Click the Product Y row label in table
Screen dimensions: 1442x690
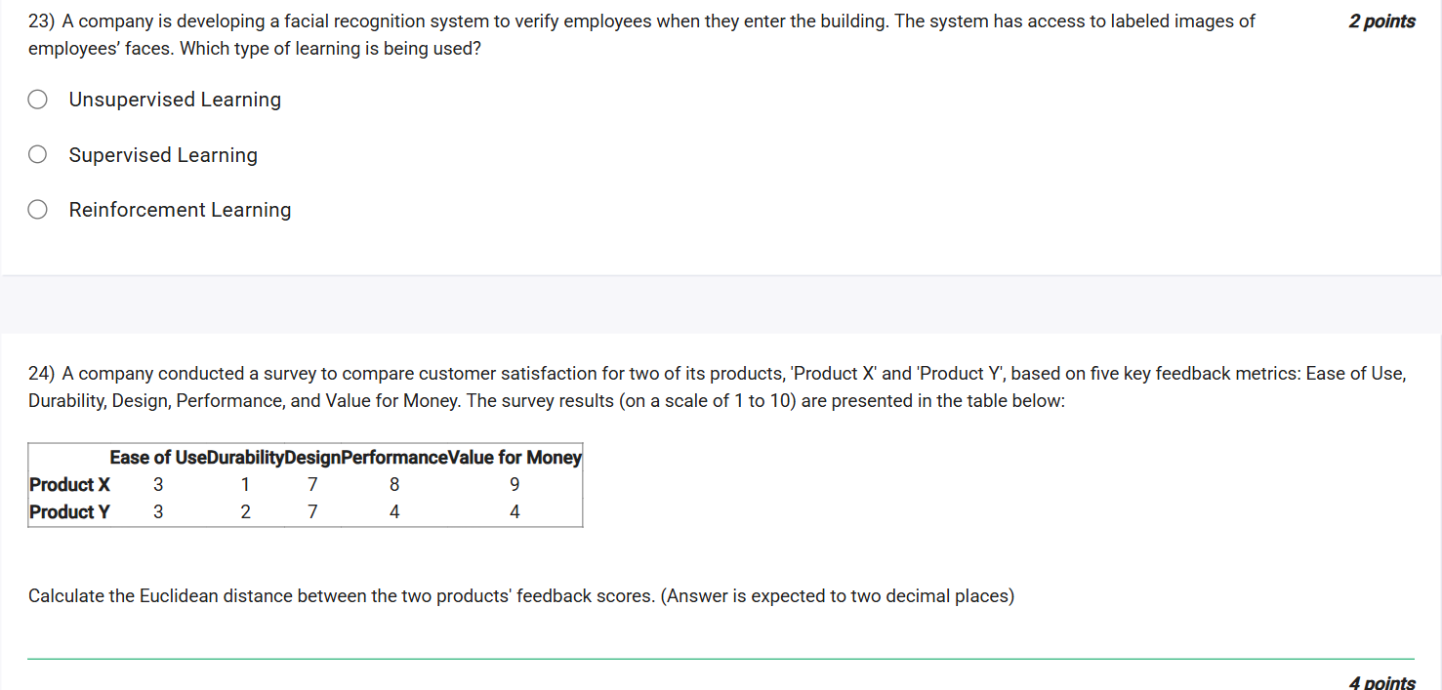[69, 511]
